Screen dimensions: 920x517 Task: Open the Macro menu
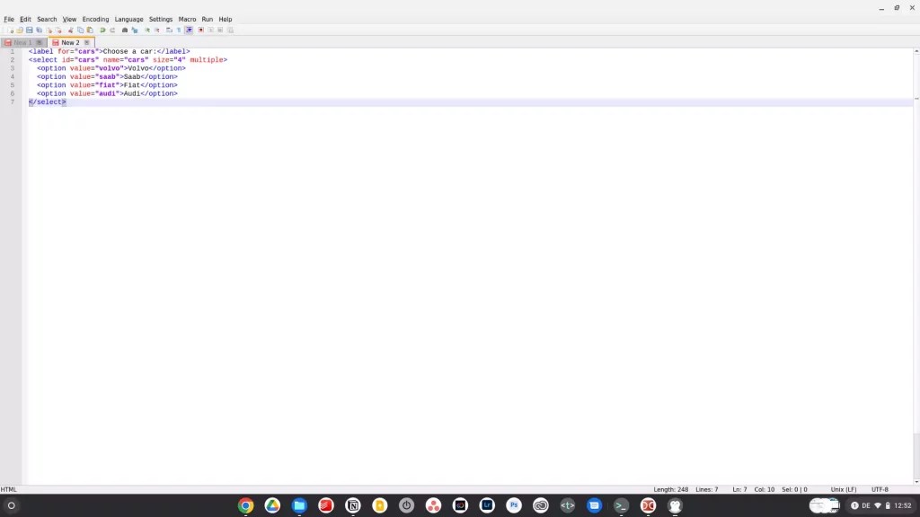187,19
